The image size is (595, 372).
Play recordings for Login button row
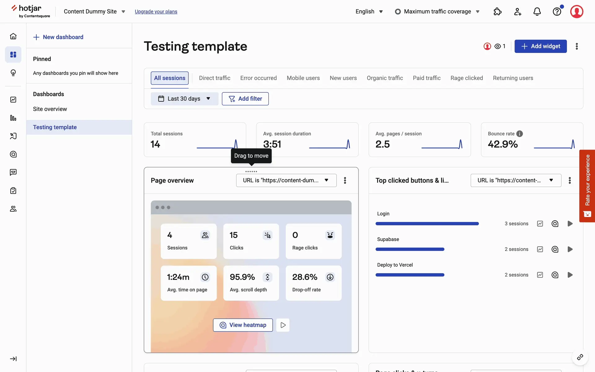click(x=570, y=224)
